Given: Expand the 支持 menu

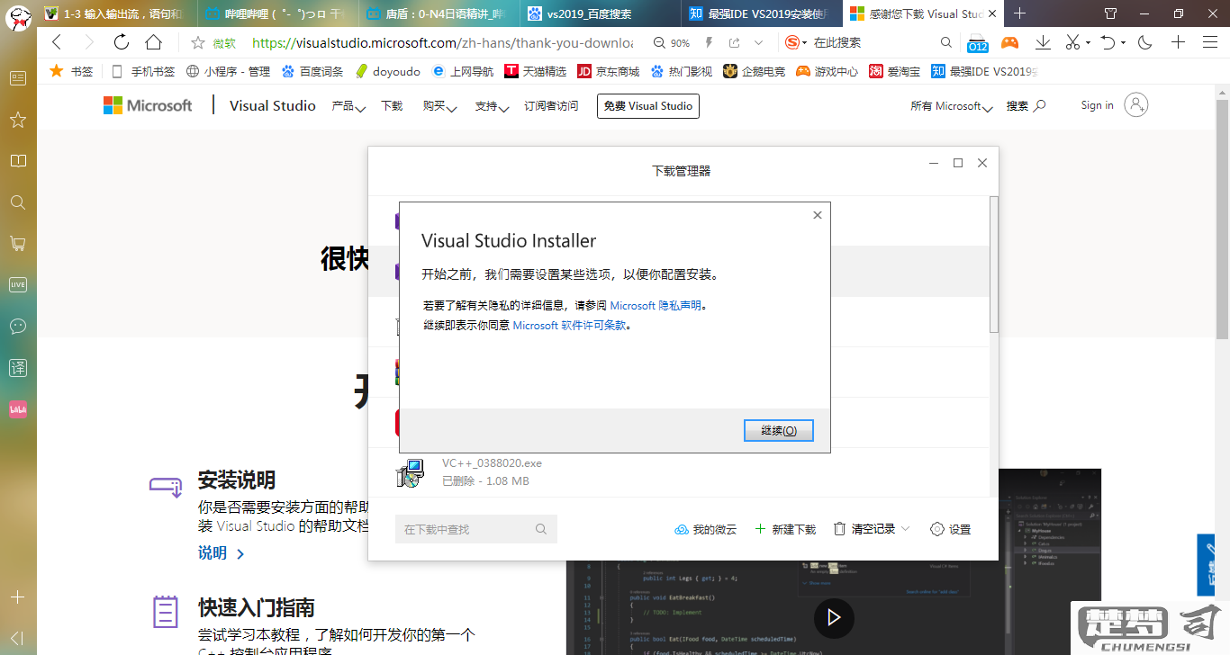Looking at the screenshot, I should pos(492,106).
